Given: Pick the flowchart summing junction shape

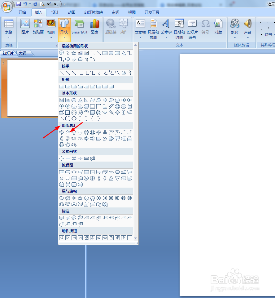Looking at the screenshot, I should (86, 178).
